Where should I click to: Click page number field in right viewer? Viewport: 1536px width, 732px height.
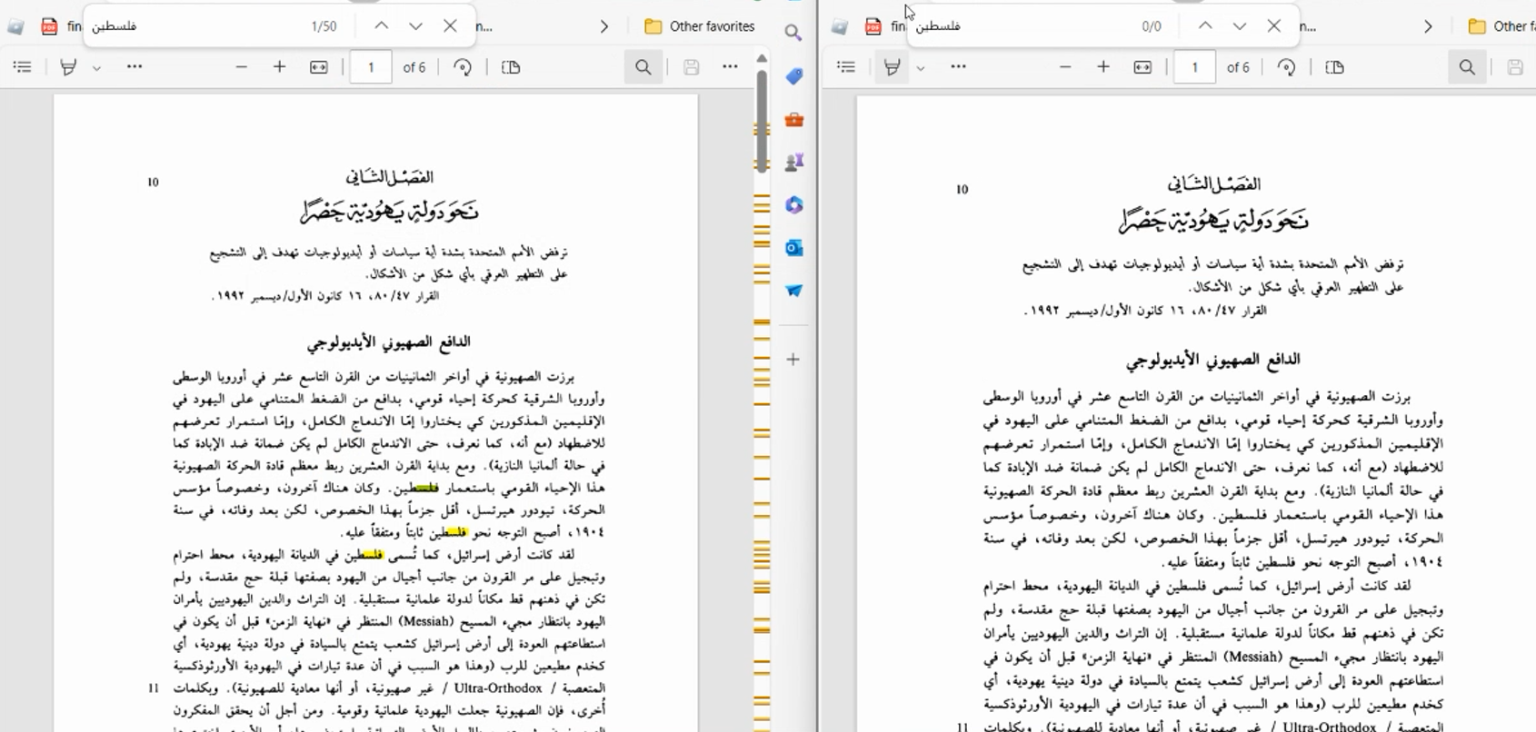(x=1194, y=67)
